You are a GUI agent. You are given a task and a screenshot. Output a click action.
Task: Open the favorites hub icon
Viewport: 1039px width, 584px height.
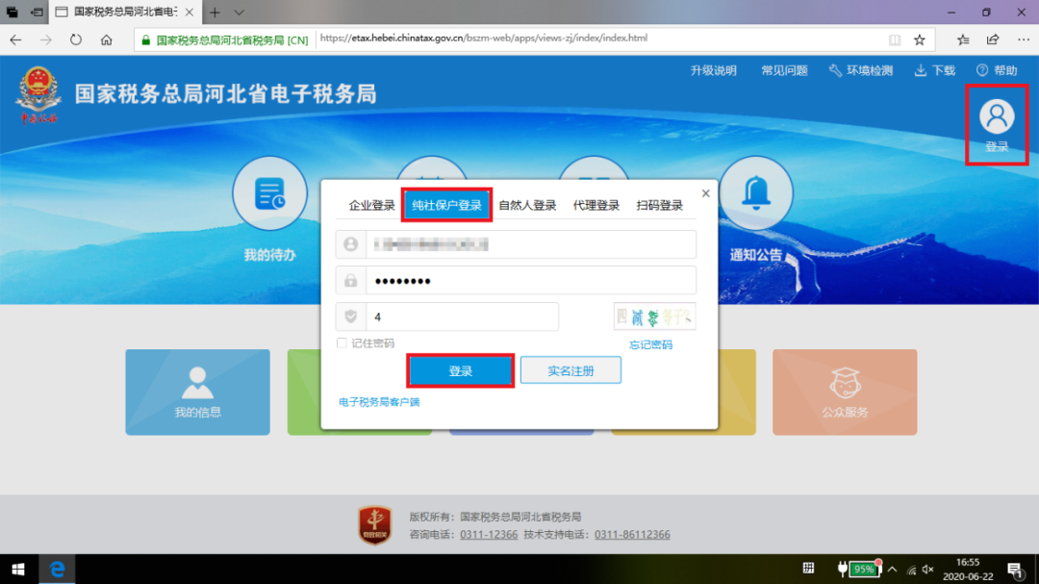pos(963,39)
